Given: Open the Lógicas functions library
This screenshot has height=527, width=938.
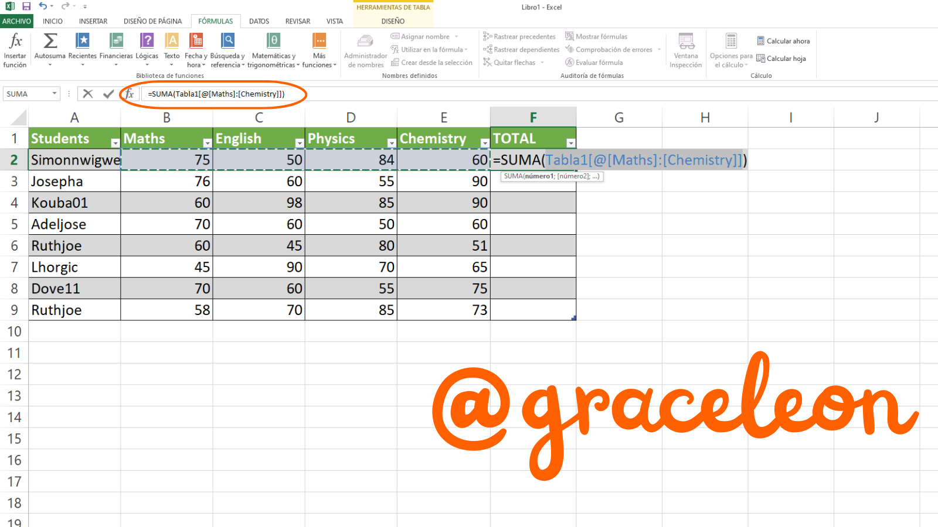Looking at the screenshot, I should pyautogui.click(x=147, y=50).
